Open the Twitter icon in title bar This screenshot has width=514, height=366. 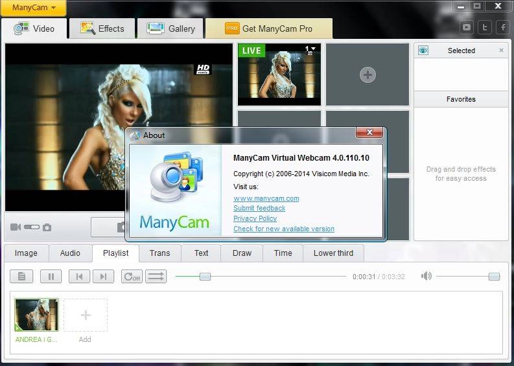coord(484,27)
